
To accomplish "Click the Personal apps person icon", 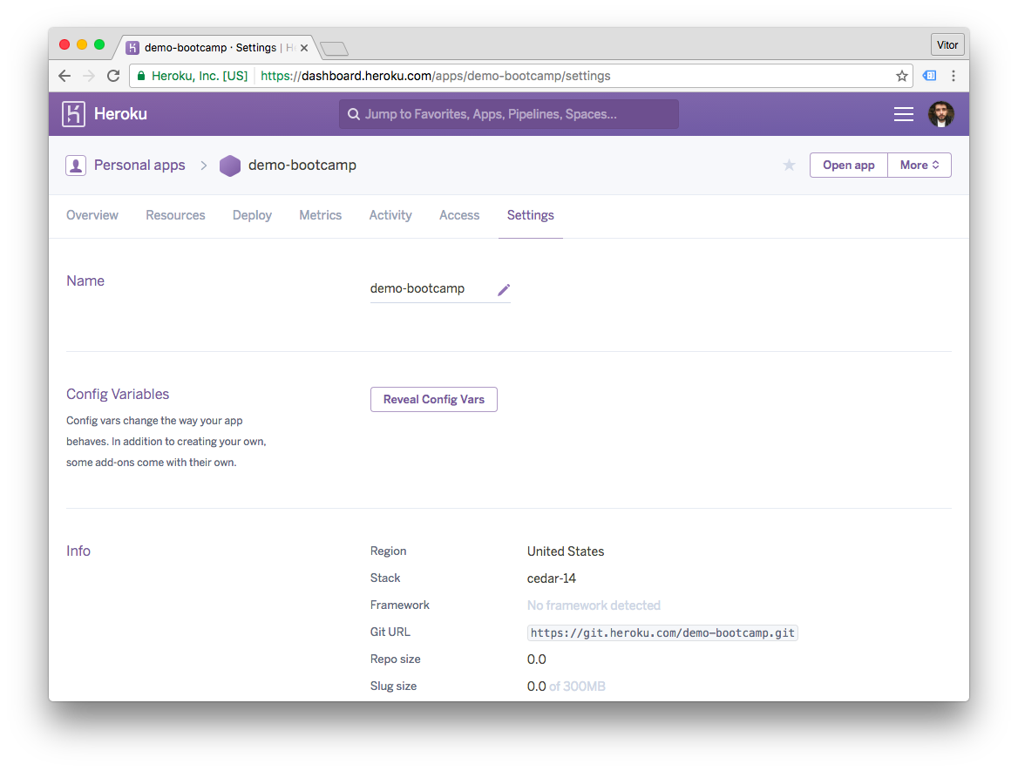I will (76, 166).
